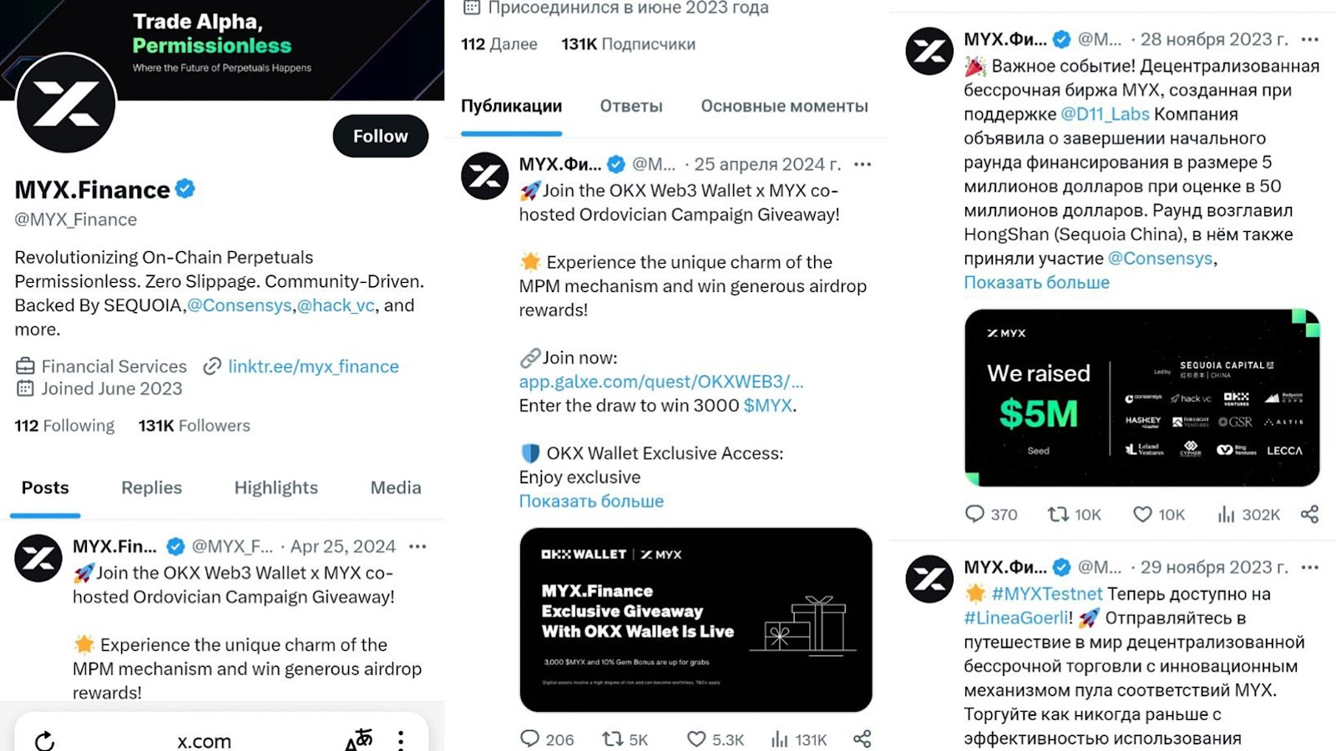Click MYX.Finance profile avatar
This screenshot has width=1336, height=751.
point(65,104)
